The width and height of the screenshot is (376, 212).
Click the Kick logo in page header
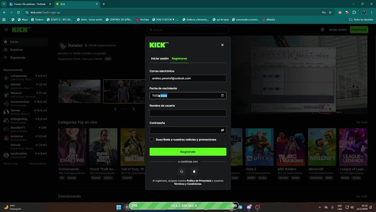point(21,30)
